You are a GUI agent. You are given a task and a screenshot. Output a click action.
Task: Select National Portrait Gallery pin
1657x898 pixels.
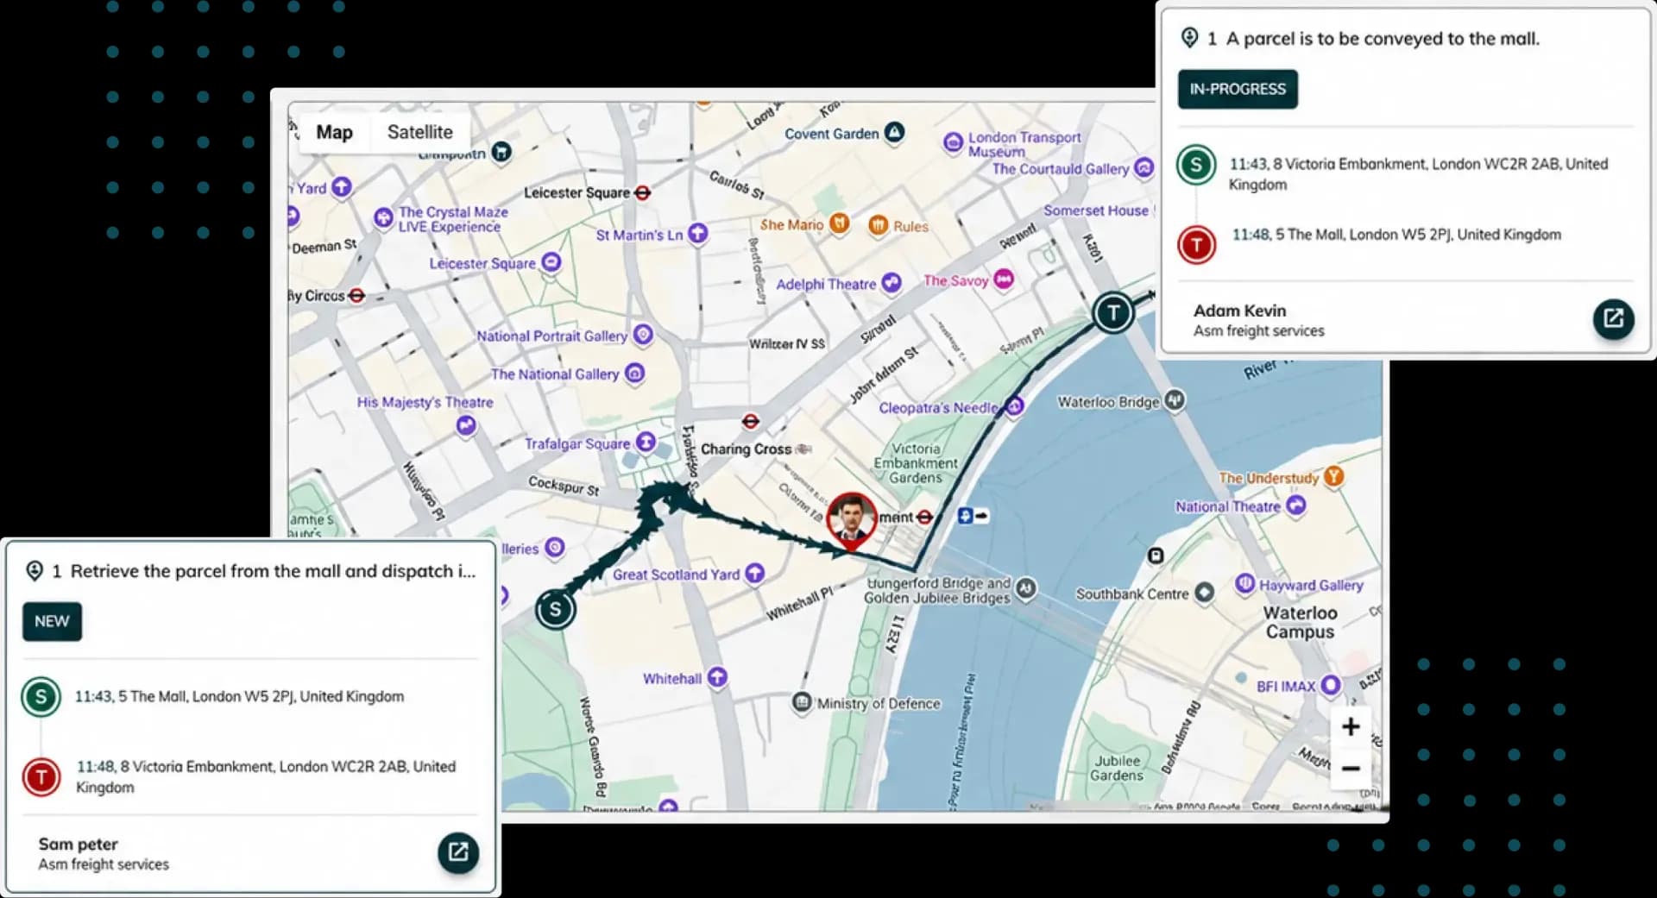[642, 335]
